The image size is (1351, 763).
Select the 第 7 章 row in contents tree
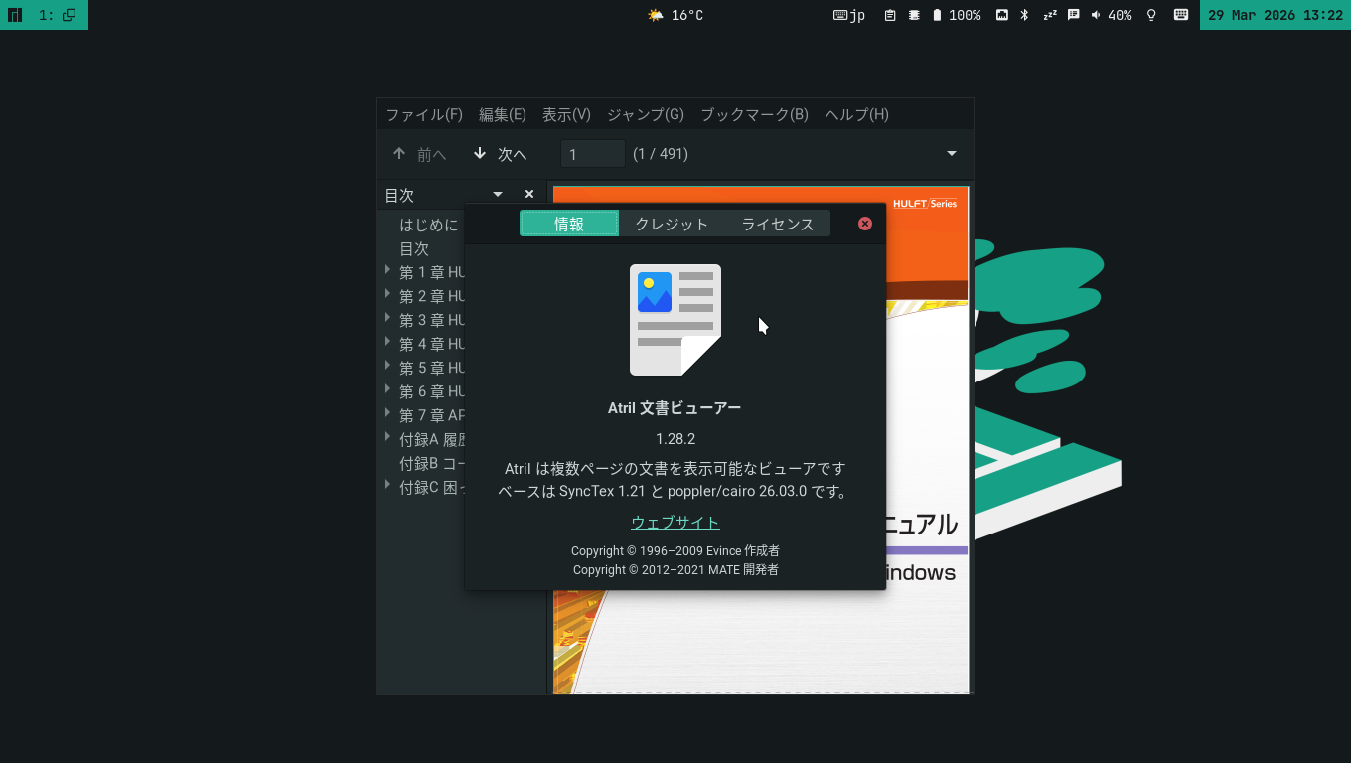point(421,415)
